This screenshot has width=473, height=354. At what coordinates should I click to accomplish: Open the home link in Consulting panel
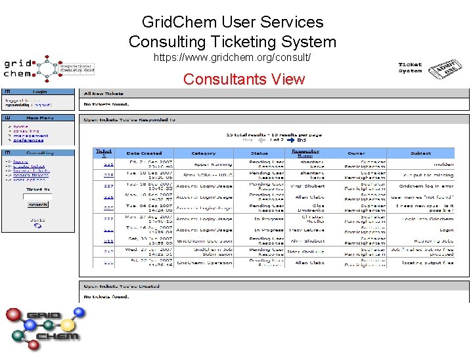point(20,162)
